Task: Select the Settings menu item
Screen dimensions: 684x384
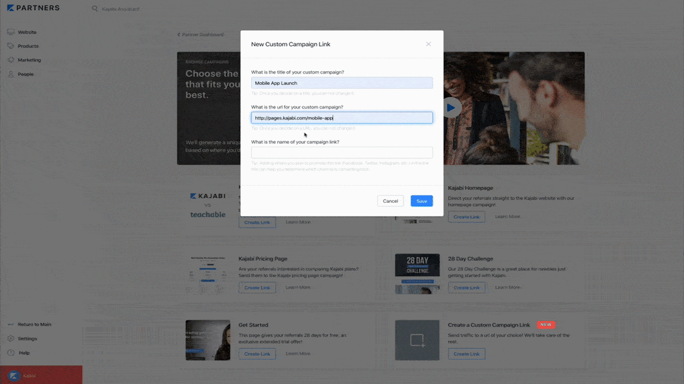Action: [28, 339]
